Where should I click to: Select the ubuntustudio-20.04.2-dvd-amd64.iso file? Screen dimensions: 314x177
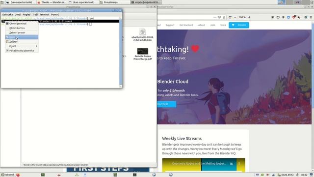pyautogui.click(x=142, y=34)
